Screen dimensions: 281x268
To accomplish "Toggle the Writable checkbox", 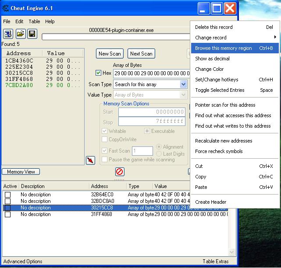I will coord(104,131).
